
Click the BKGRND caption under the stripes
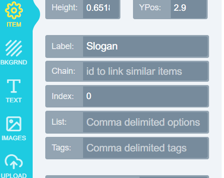(x=14, y=62)
